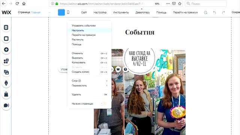Click the 90% zoom indicator in address bar
This screenshot has height=135, width=240.
click(x=157, y=4)
